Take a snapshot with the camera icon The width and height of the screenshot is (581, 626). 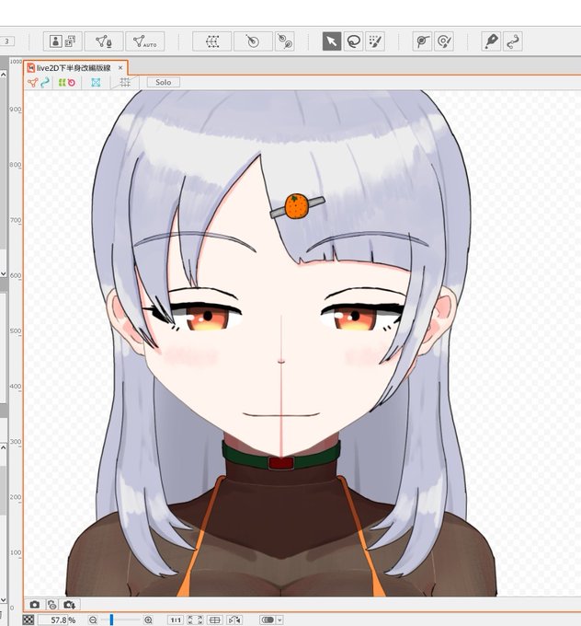(35, 605)
